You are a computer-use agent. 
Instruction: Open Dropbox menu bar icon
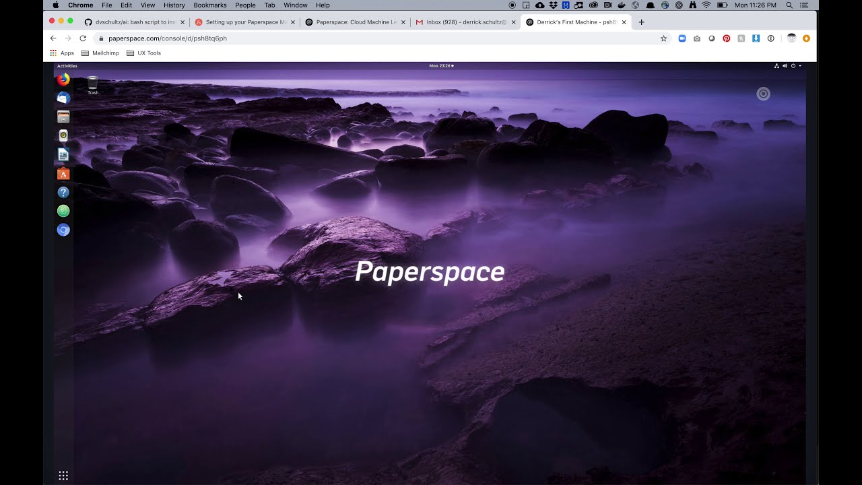[553, 5]
